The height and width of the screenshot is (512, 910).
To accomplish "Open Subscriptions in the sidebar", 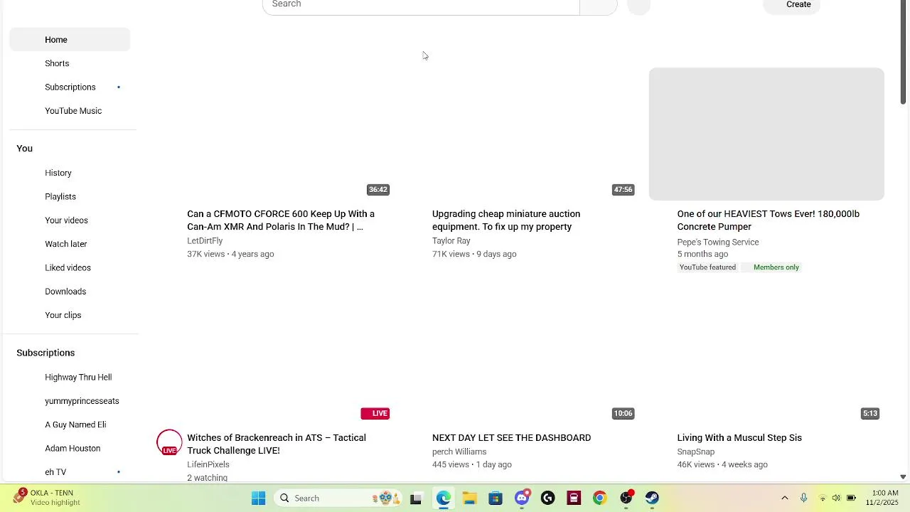I will point(70,87).
